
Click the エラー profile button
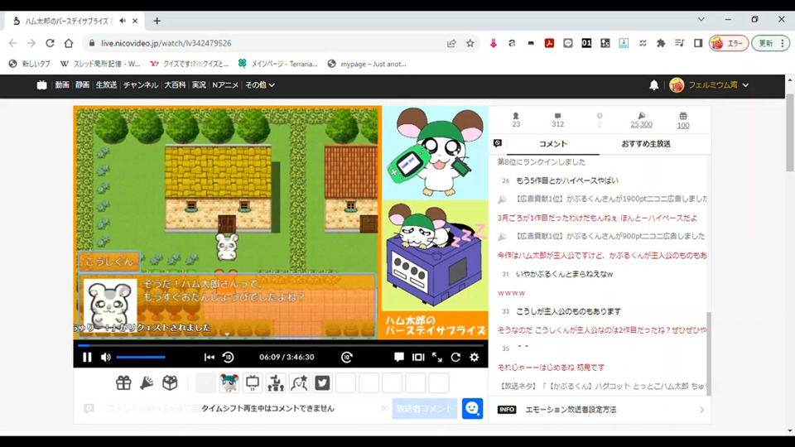729,44
